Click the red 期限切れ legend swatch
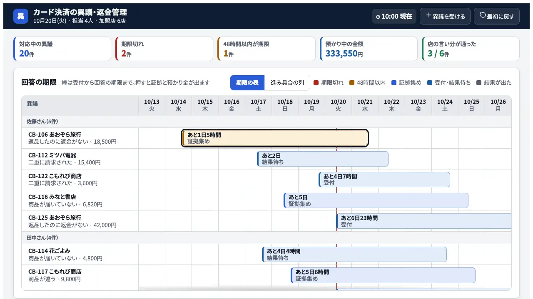 coord(316,83)
